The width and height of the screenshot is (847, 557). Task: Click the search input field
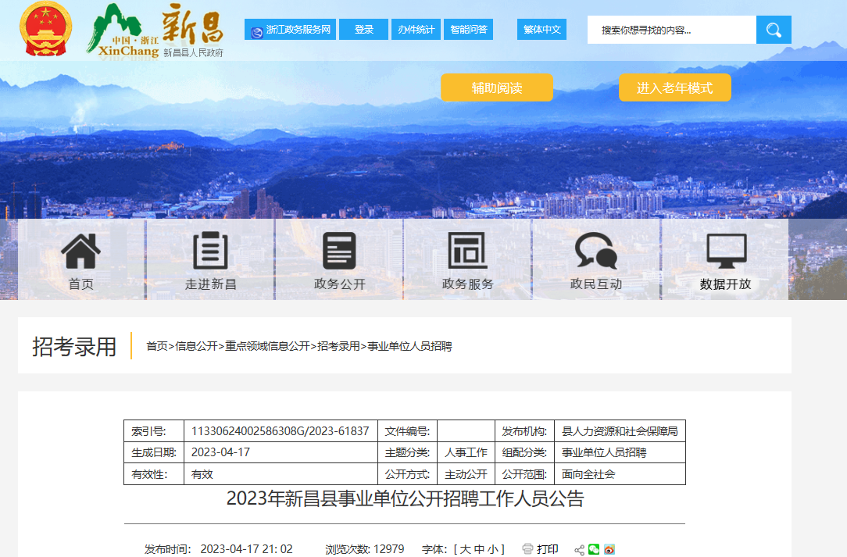(x=671, y=30)
